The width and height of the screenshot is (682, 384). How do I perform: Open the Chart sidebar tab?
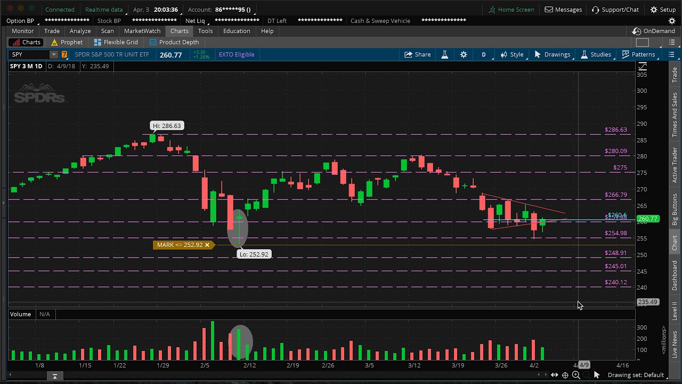[675, 243]
